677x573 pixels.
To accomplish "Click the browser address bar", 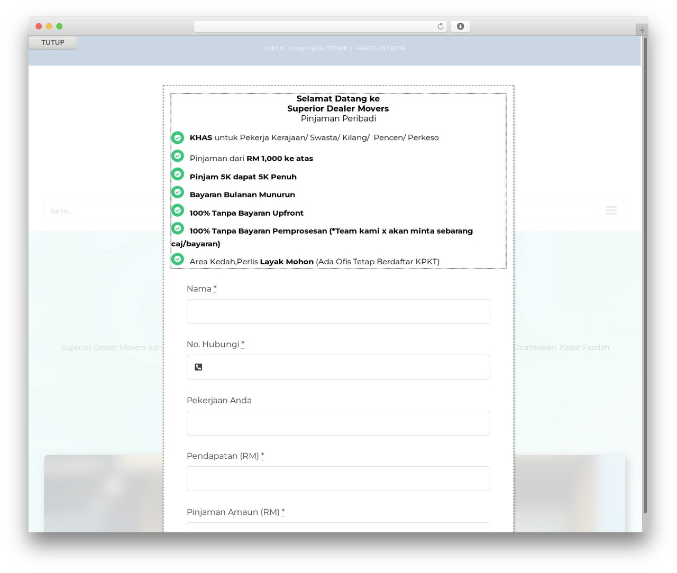I will (321, 26).
